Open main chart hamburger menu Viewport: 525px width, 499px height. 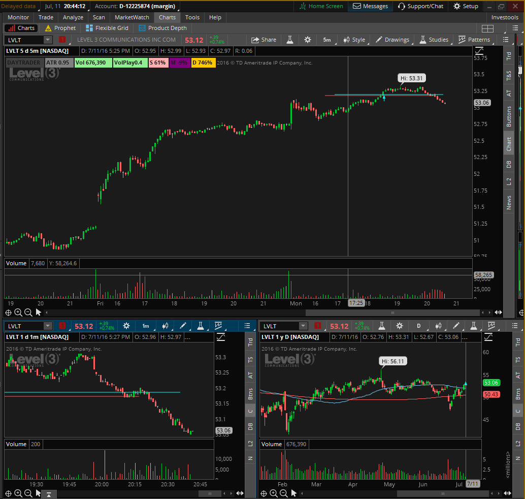tap(506, 40)
